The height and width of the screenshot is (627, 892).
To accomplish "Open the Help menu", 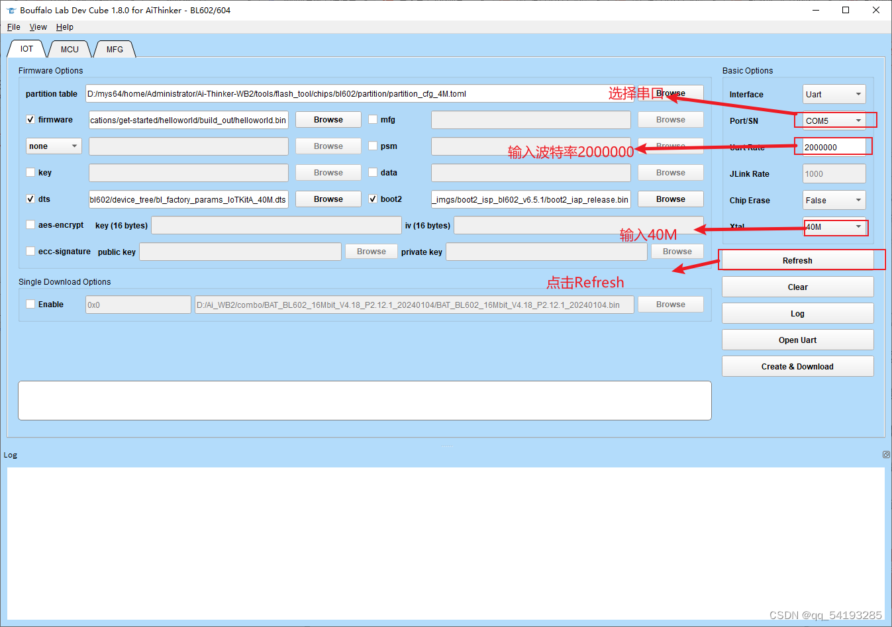I will pyautogui.click(x=65, y=27).
